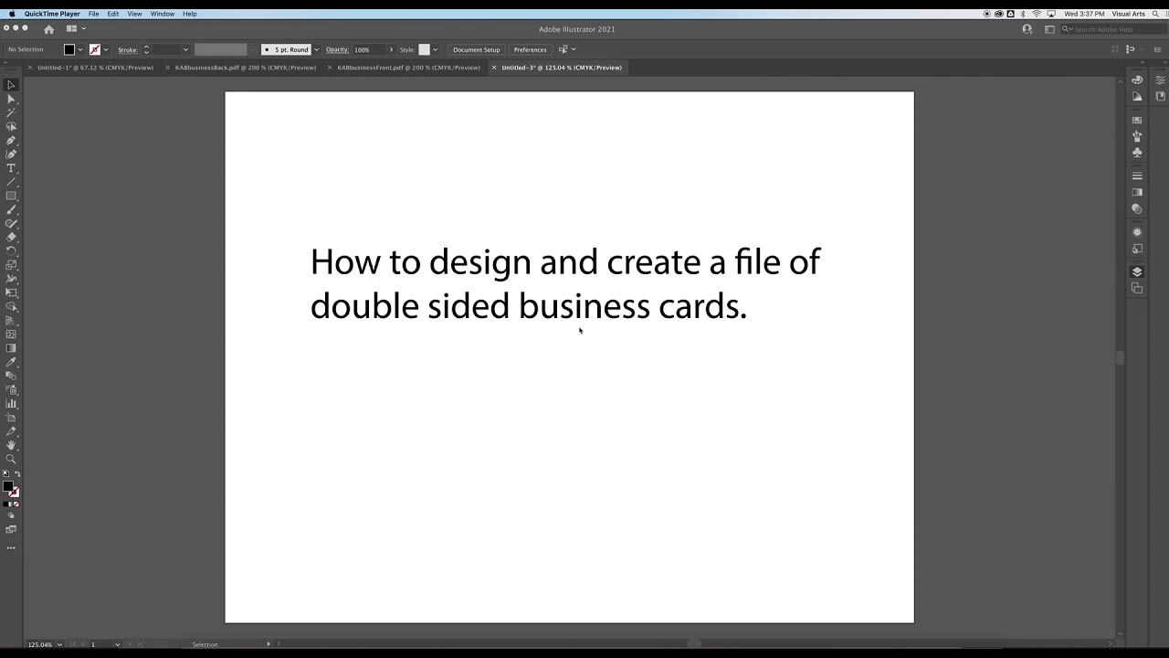Open the Transparency panel icon

(1137, 208)
